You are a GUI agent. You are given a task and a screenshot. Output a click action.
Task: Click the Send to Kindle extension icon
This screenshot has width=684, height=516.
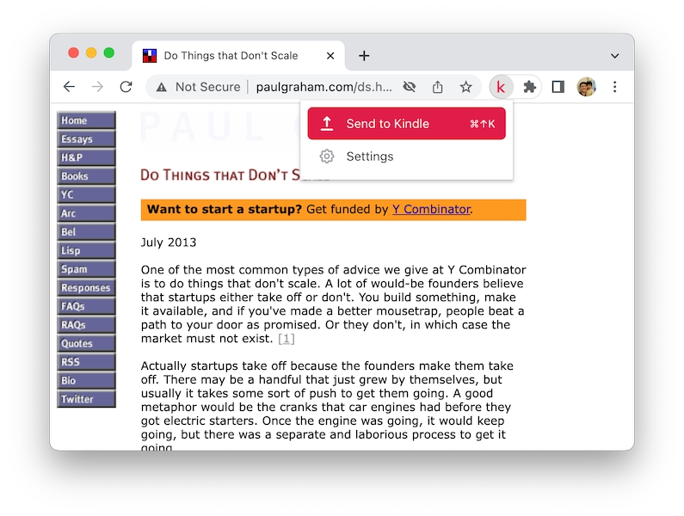[x=500, y=87]
